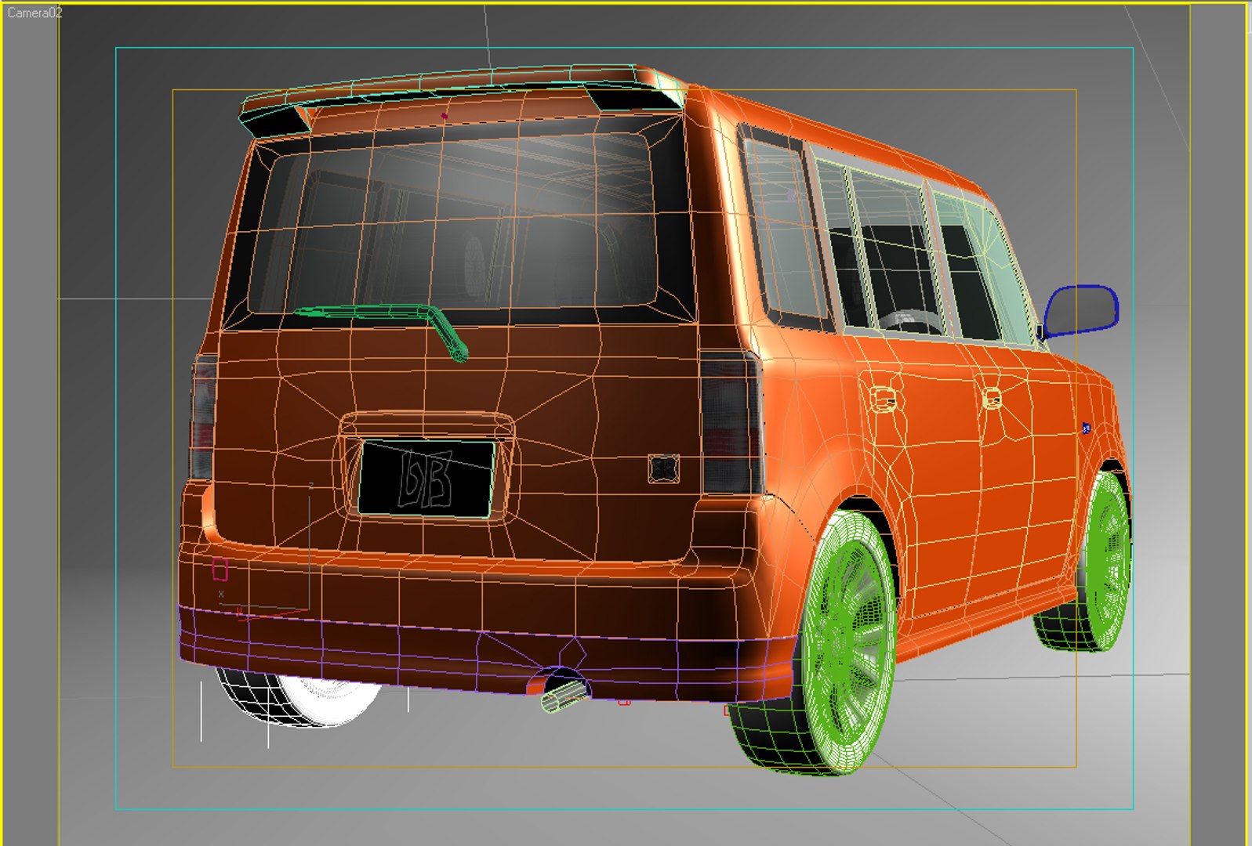Select the left tail light
Image resolution: width=1252 pixels, height=846 pixels.
tap(203, 417)
